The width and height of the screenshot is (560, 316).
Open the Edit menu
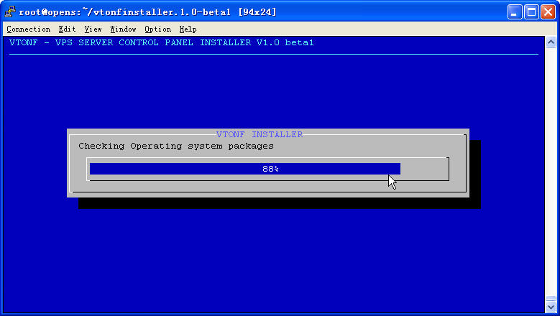(x=67, y=29)
